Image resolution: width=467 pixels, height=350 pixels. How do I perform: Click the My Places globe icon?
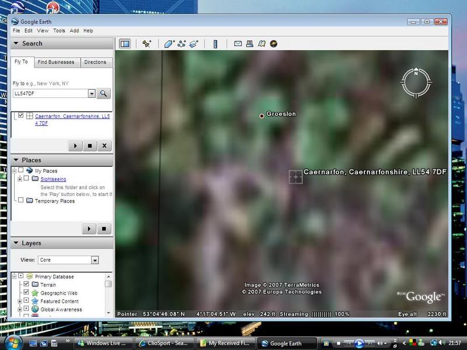[30, 170]
